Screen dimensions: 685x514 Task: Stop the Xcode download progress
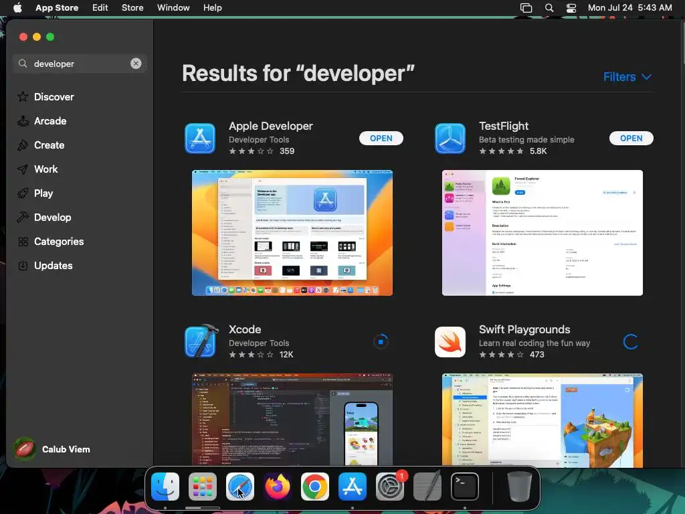click(x=381, y=342)
